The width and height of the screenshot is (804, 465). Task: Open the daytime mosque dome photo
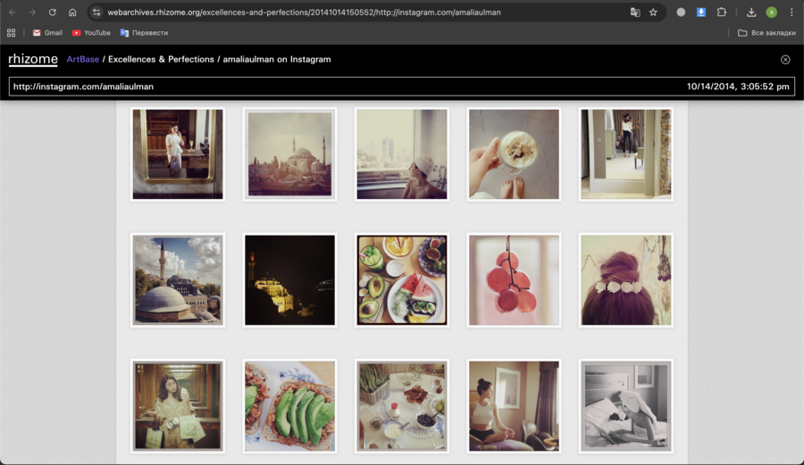pyautogui.click(x=178, y=280)
